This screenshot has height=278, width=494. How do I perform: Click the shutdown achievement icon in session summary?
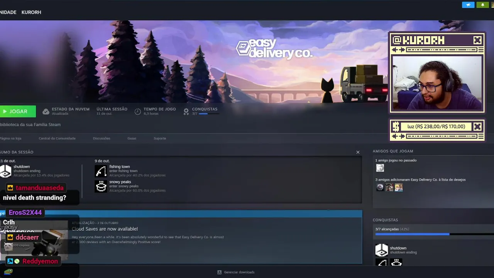pyautogui.click(x=5, y=171)
